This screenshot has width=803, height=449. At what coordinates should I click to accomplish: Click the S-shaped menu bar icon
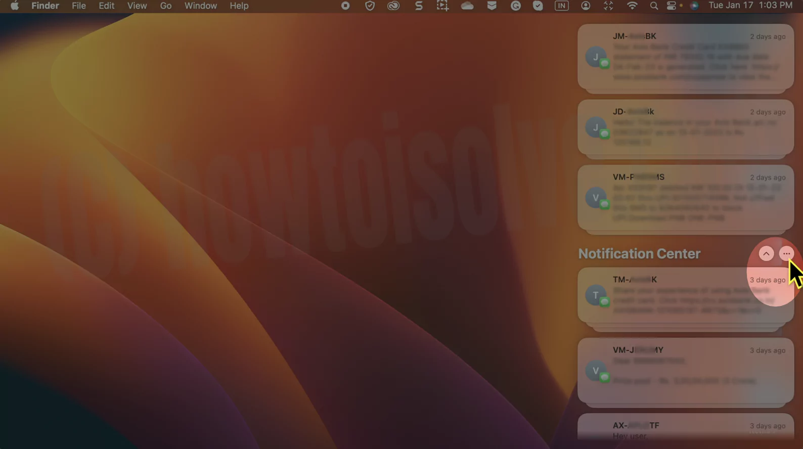coord(419,6)
